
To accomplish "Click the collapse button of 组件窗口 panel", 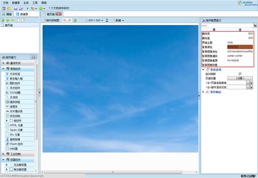I will click(x=34, y=57).
